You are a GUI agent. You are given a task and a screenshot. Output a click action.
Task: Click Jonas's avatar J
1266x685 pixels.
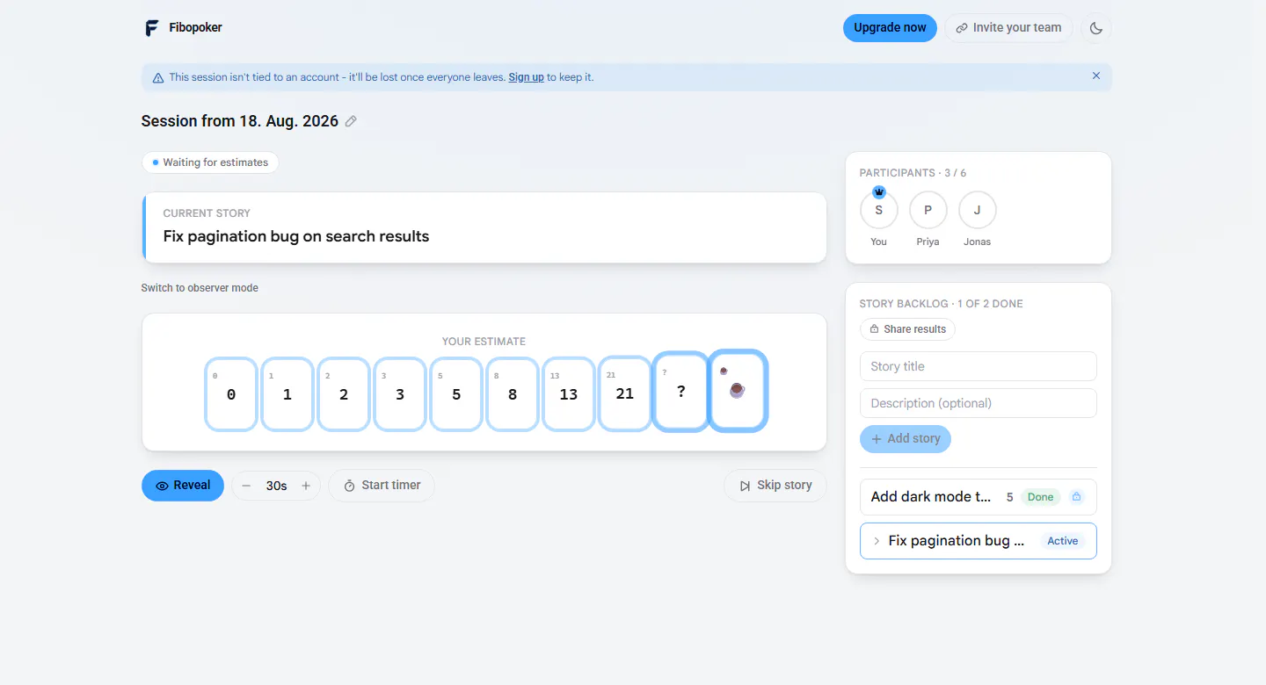pyautogui.click(x=977, y=211)
